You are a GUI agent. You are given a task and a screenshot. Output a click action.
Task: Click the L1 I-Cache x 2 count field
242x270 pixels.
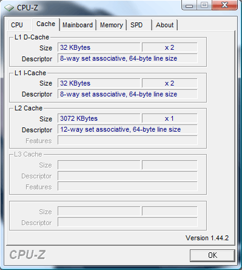[169, 83]
